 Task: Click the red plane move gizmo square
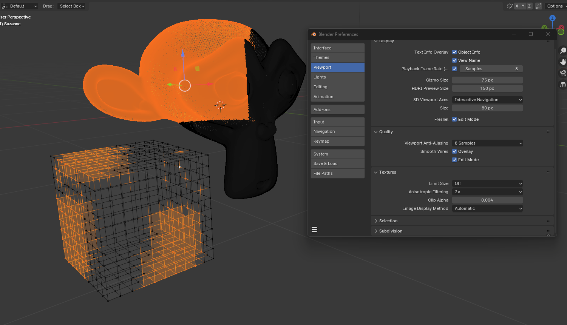tap(175, 69)
